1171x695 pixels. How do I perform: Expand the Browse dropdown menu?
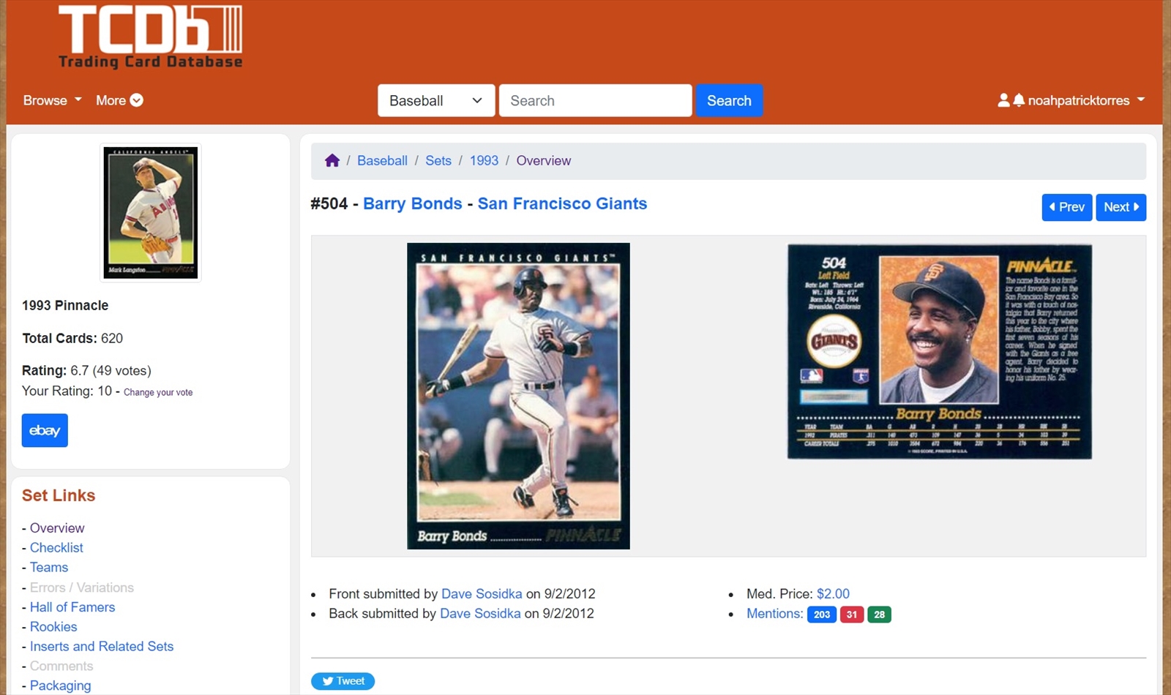point(52,100)
